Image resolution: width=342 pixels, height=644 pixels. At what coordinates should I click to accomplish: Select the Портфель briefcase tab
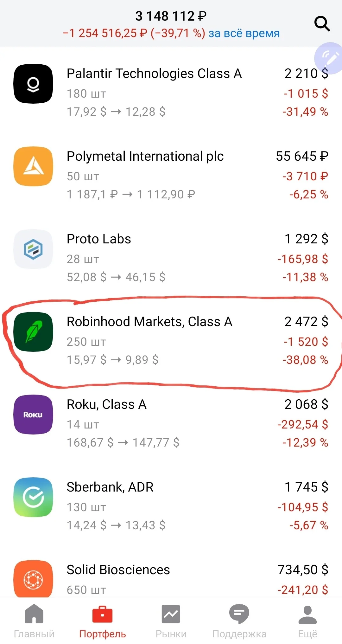click(102, 621)
